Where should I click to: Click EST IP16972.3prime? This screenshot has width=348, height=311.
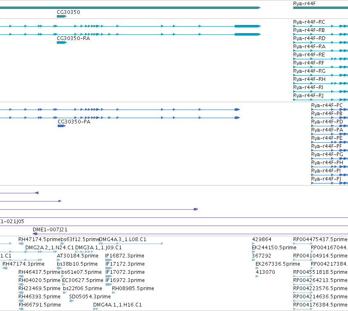pos(125,280)
